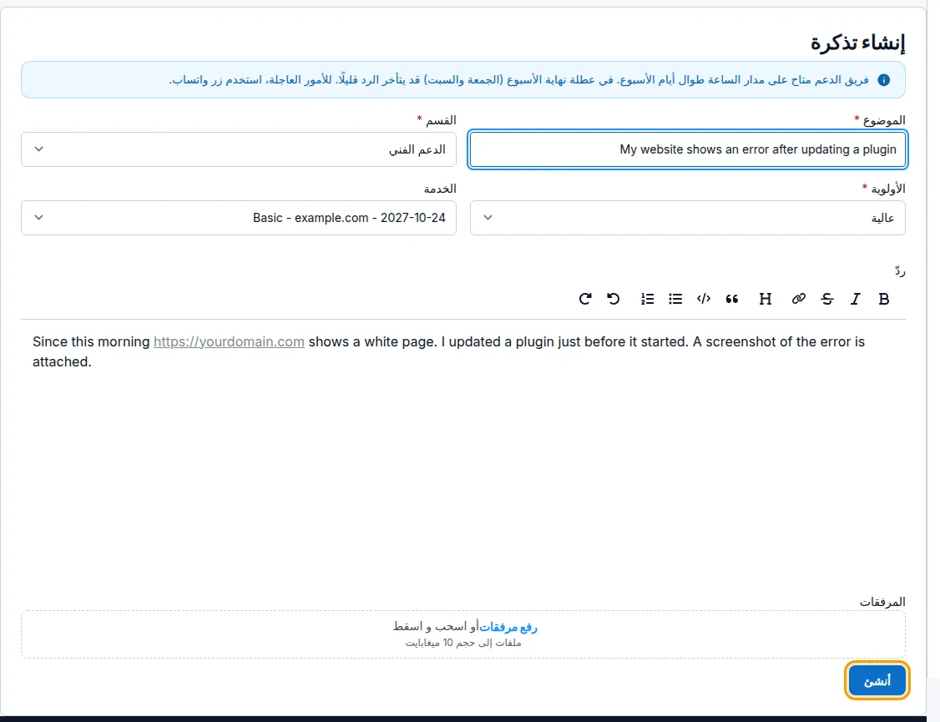940x722 pixels.
Task: Click the المرفقات attachments label
Action: (x=882, y=602)
